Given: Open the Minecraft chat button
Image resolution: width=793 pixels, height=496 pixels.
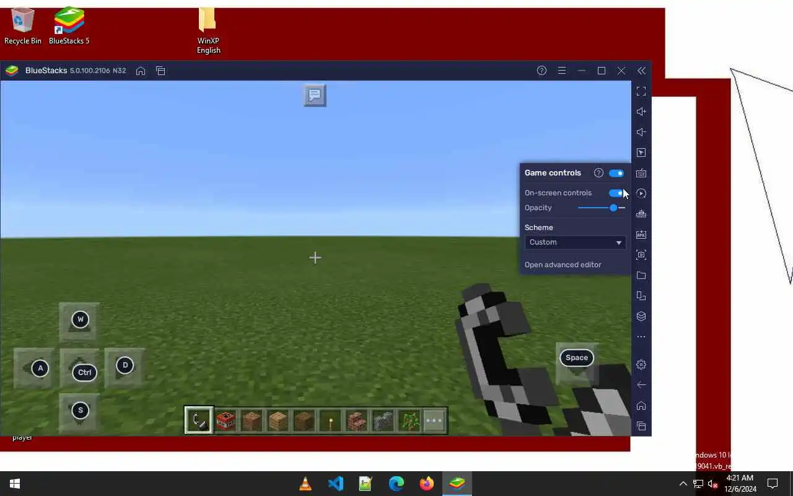Looking at the screenshot, I should [x=315, y=95].
